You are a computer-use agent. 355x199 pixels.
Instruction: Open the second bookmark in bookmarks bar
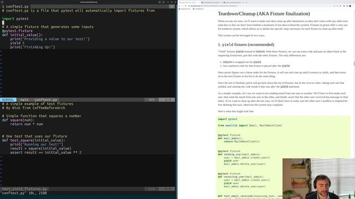pyautogui.click(x=199, y=9)
